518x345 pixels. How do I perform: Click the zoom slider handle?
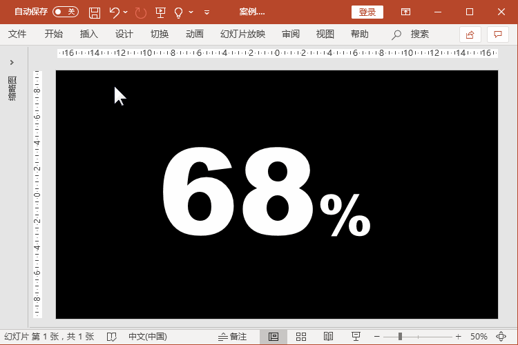(400, 337)
